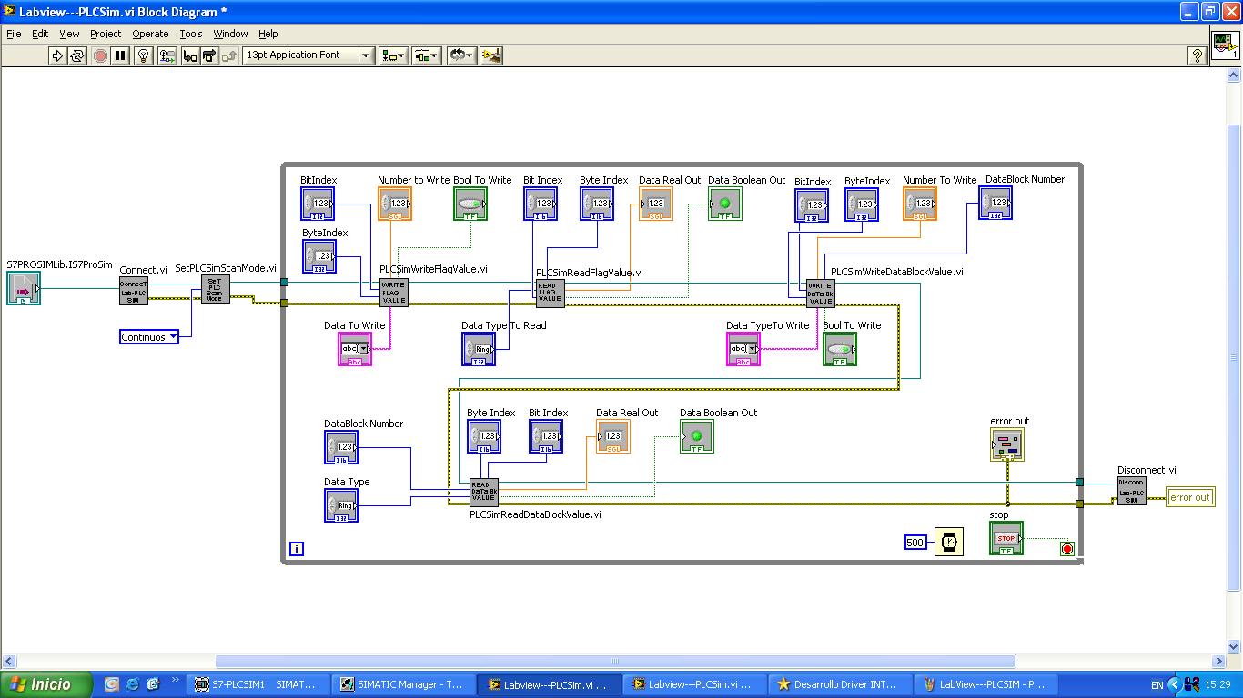Open the Operate menu
This screenshot has height=698, width=1243.
click(150, 34)
